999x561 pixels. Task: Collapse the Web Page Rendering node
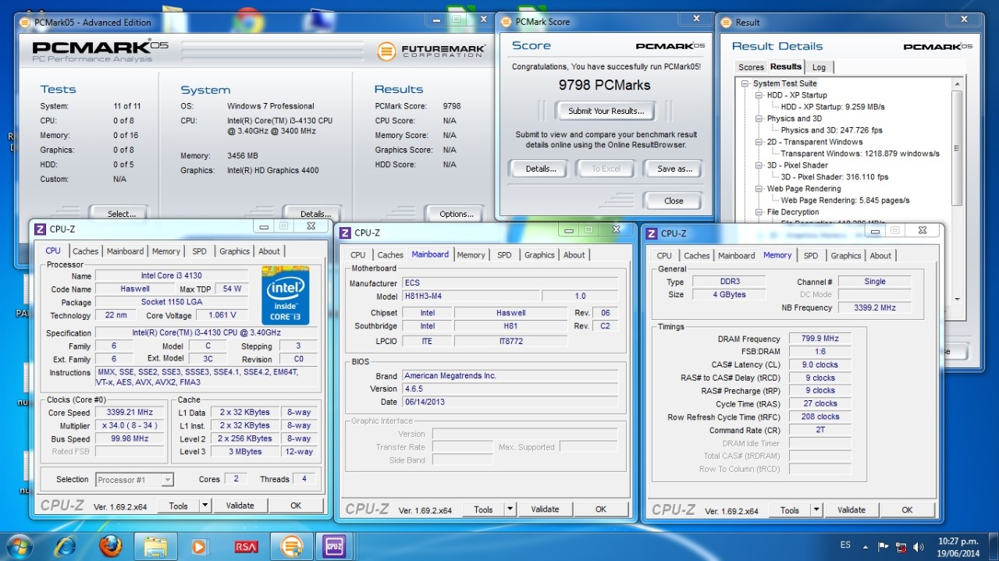point(759,189)
